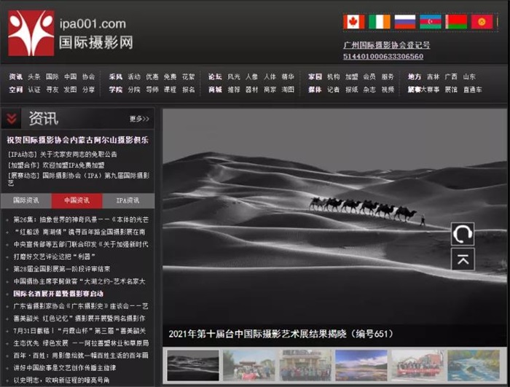Open the 采风 navigation menu item
510x387 pixels.
(x=116, y=77)
